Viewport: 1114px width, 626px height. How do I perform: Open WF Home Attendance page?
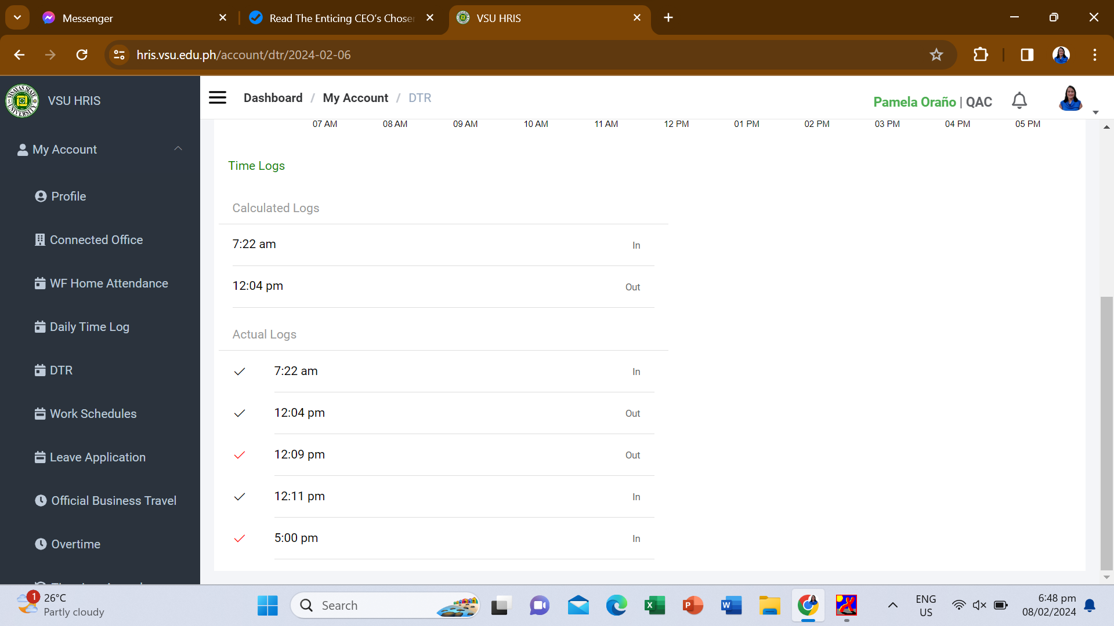click(x=108, y=283)
